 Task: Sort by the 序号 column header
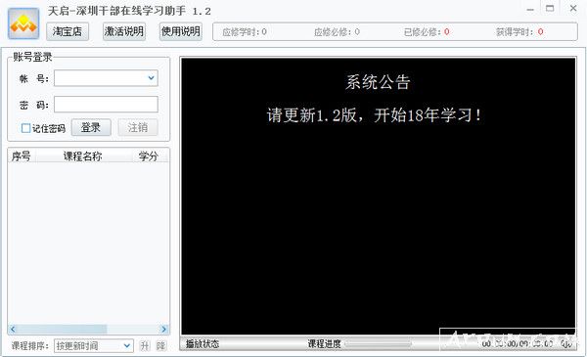pyautogui.click(x=22, y=156)
